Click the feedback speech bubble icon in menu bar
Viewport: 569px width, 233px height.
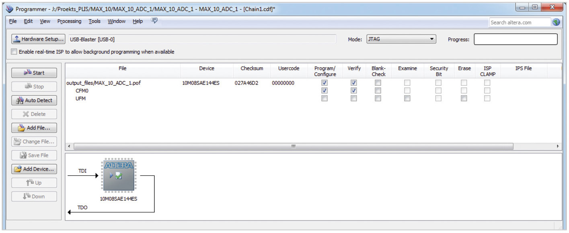pyautogui.click(x=154, y=21)
